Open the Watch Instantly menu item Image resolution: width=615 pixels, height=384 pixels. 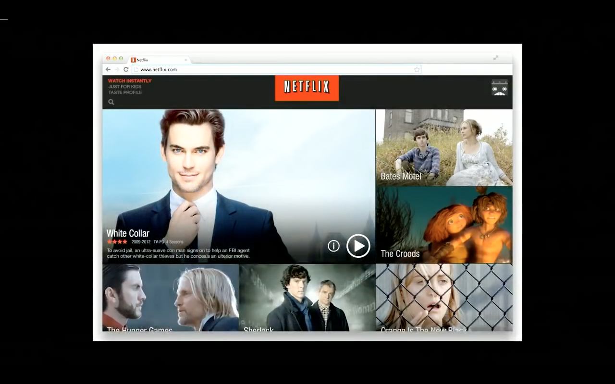[130, 81]
